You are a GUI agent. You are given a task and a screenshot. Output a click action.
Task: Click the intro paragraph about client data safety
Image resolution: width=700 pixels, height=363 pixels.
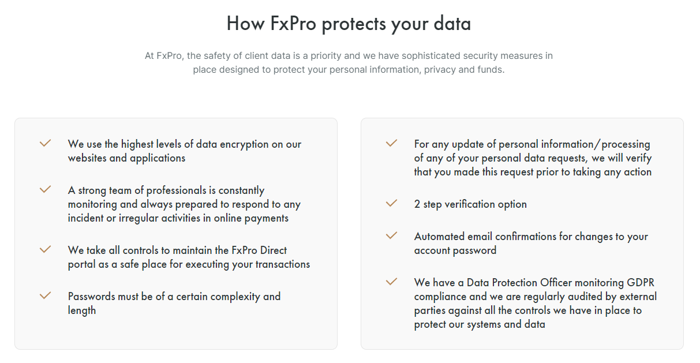point(349,63)
